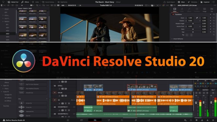The height and width of the screenshot is (122, 217).
Task: Collapse the RANCH bin folder
Action: [3, 22]
